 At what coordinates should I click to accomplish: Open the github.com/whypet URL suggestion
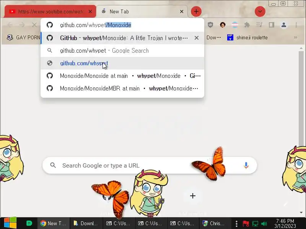coord(122,63)
